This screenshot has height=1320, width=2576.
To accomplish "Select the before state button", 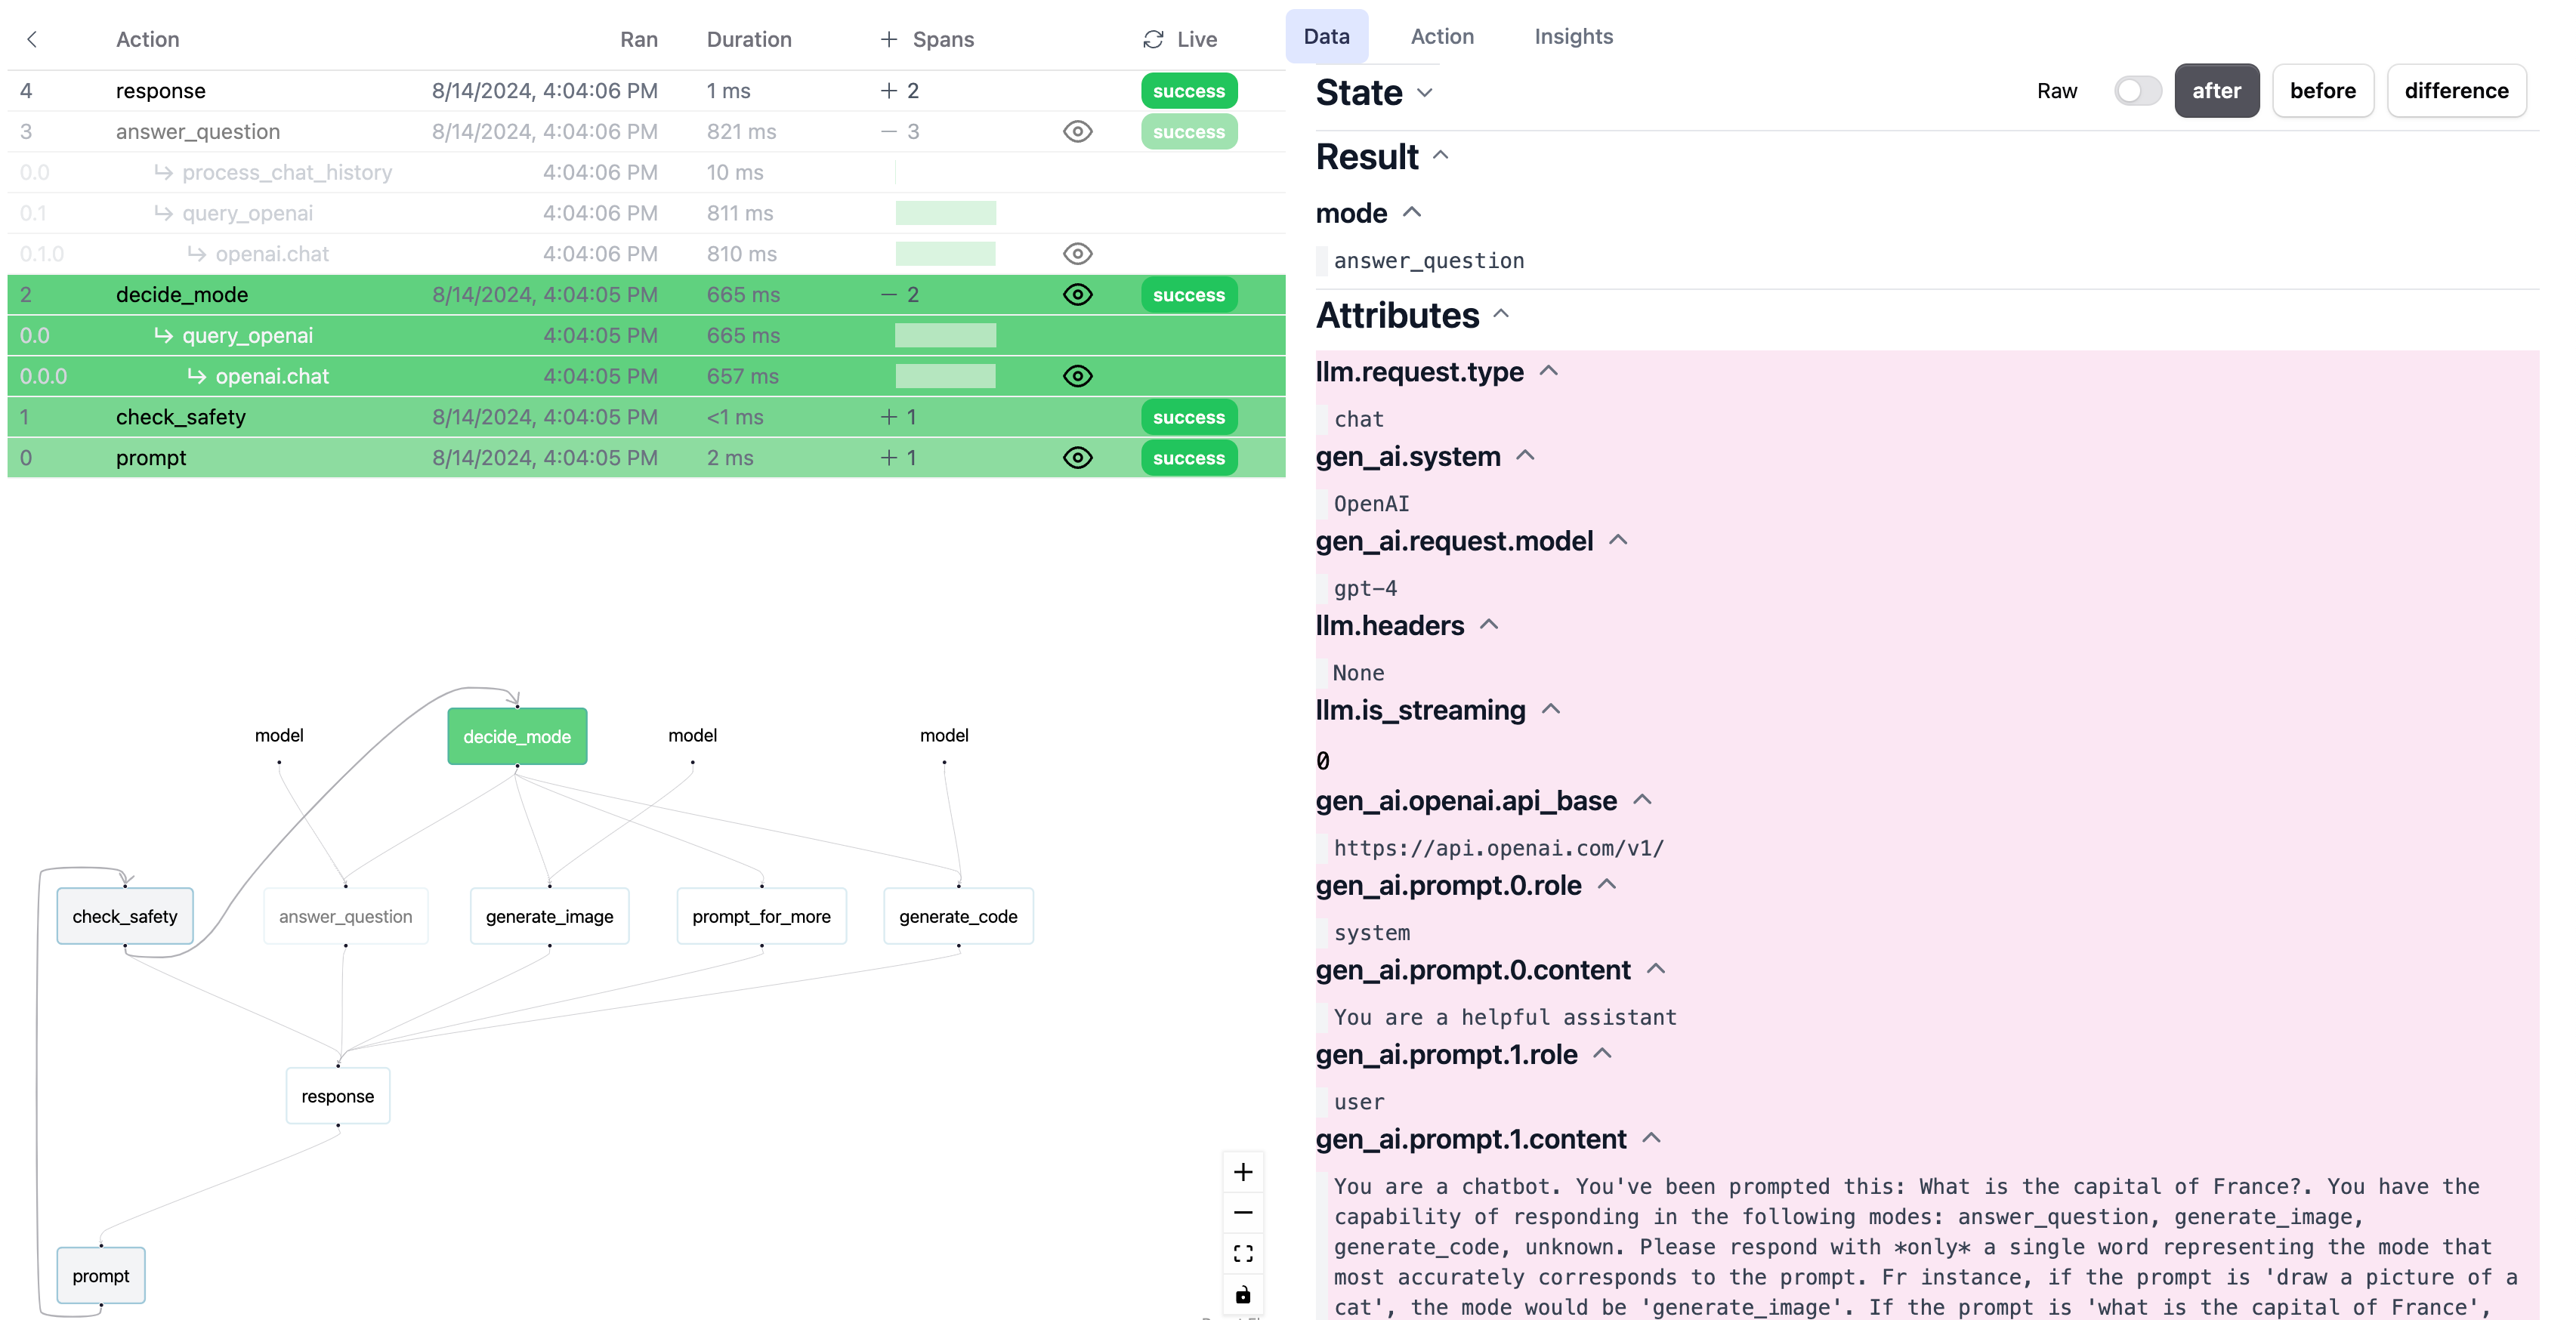I will pyautogui.click(x=2322, y=91).
